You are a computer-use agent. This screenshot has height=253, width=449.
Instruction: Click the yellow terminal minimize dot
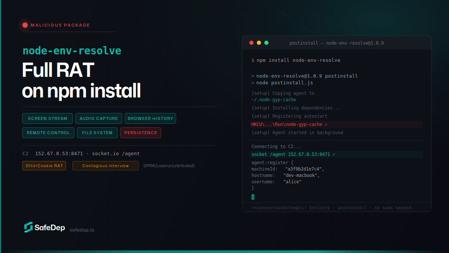click(259, 43)
